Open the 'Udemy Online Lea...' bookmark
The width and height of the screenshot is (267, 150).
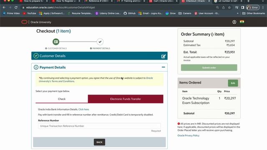pyautogui.click(x=108, y=13)
